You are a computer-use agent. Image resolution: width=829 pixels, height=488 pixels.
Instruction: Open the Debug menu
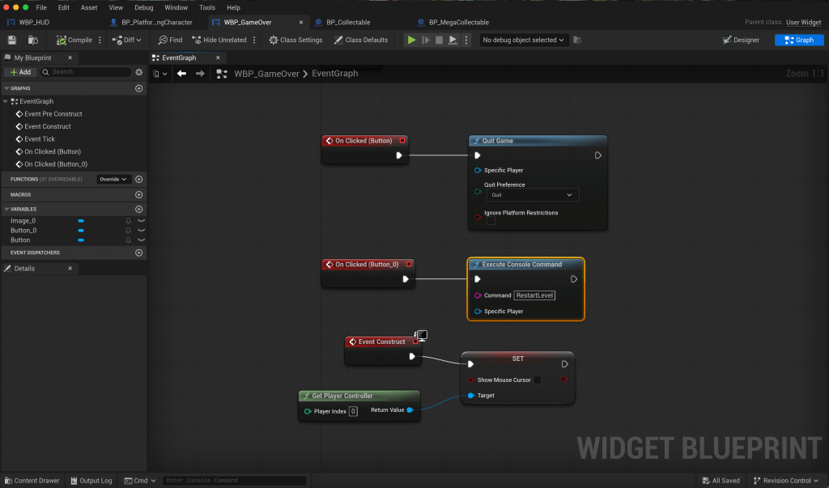pyautogui.click(x=143, y=7)
